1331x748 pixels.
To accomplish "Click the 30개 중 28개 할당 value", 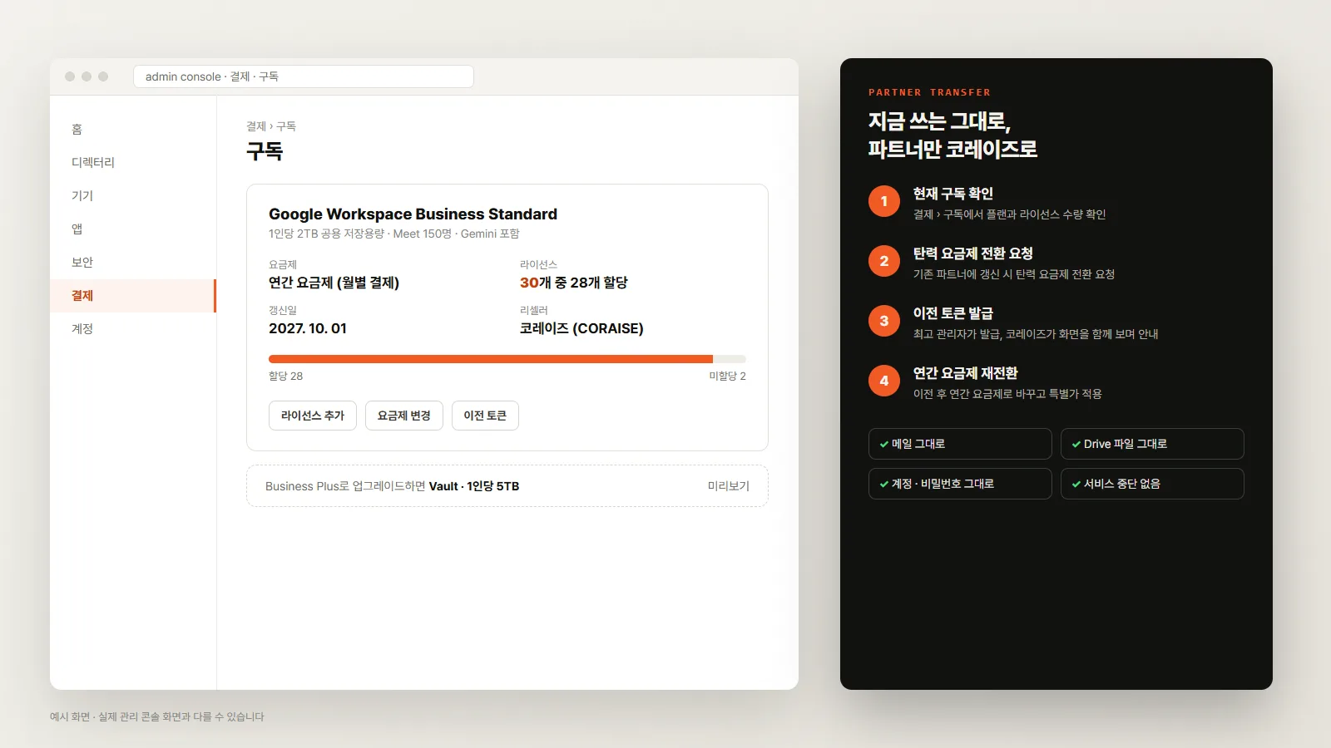I will pyautogui.click(x=574, y=283).
